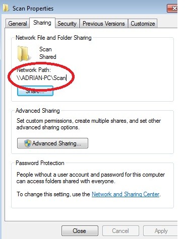The image size is (185, 239).
Task: Click the Share... button
Action: pos(35,91)
